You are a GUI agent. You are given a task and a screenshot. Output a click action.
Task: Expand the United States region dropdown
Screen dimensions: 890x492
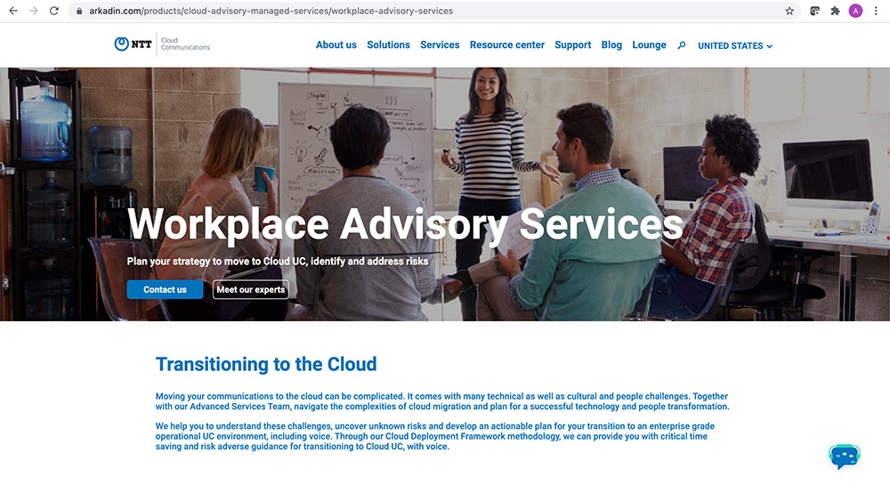735,45
